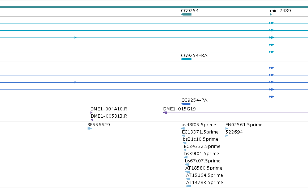The width and height of the screenshot is (308, 188).
Task: Click the BP556629 light-blue glyph
Action: click(89, 128)
